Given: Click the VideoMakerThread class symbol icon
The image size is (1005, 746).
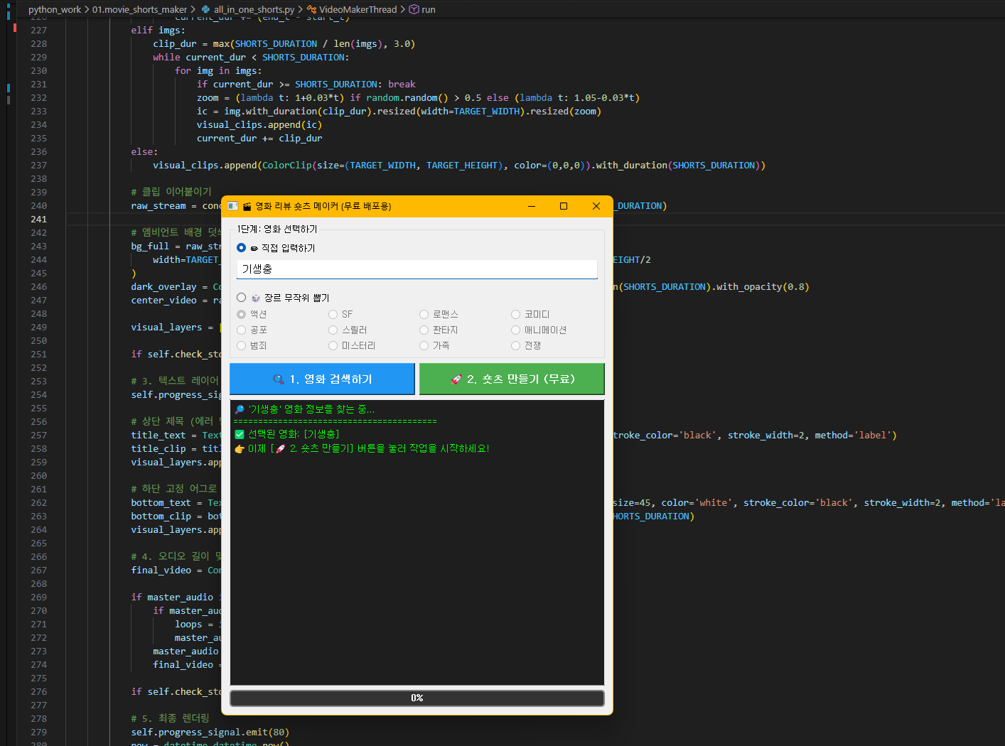Looking at the screenshot, I should pyautogui.click(x=311, y=10).
